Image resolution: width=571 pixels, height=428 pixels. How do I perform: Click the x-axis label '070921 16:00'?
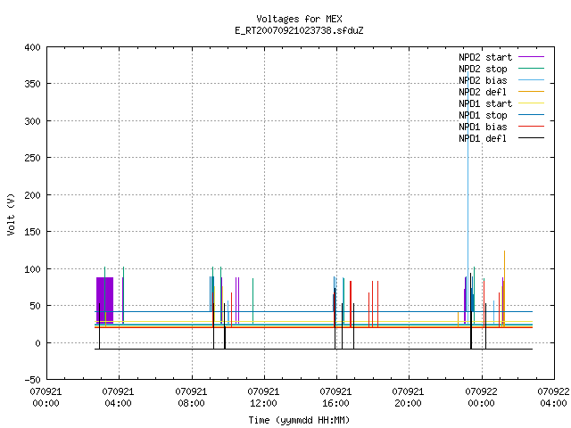[335, 398]
